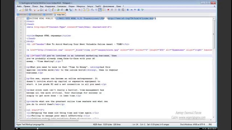The image size is (232, 130).
Task: Open the Дополнения menu
Action: [108, 6]
